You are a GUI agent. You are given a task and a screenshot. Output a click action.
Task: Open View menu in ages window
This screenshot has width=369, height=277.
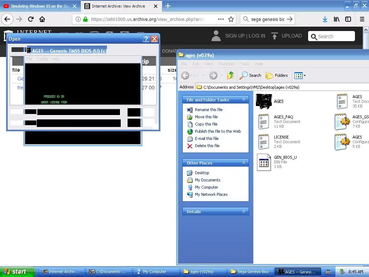[x=209, y=64]
